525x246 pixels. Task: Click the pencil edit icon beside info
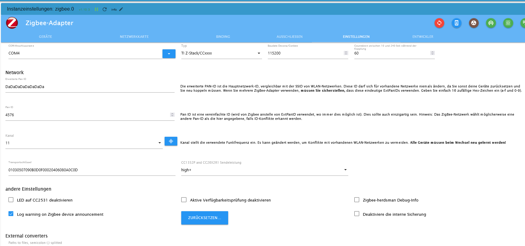coord(121,9)
